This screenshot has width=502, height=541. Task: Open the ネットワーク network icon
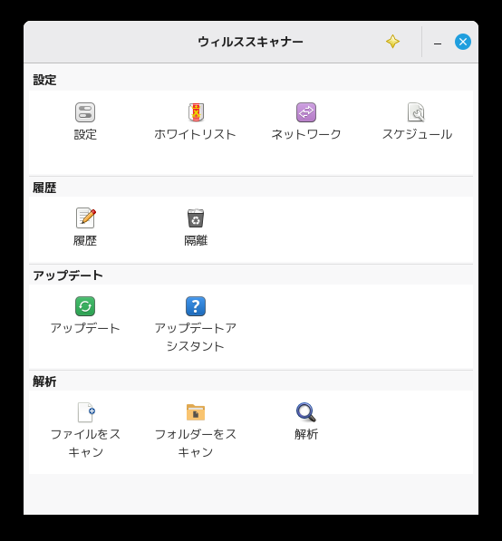[306, 112]
